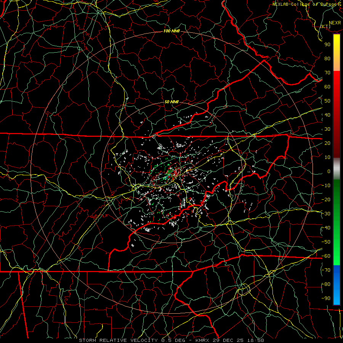Click the 18:50 timestamp text

tap(255, 340)
